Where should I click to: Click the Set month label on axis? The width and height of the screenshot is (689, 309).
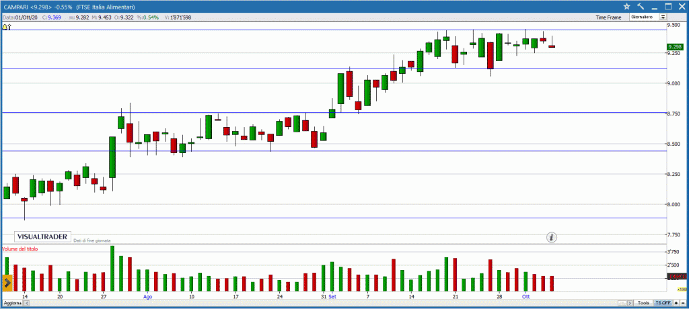(332, 297)
